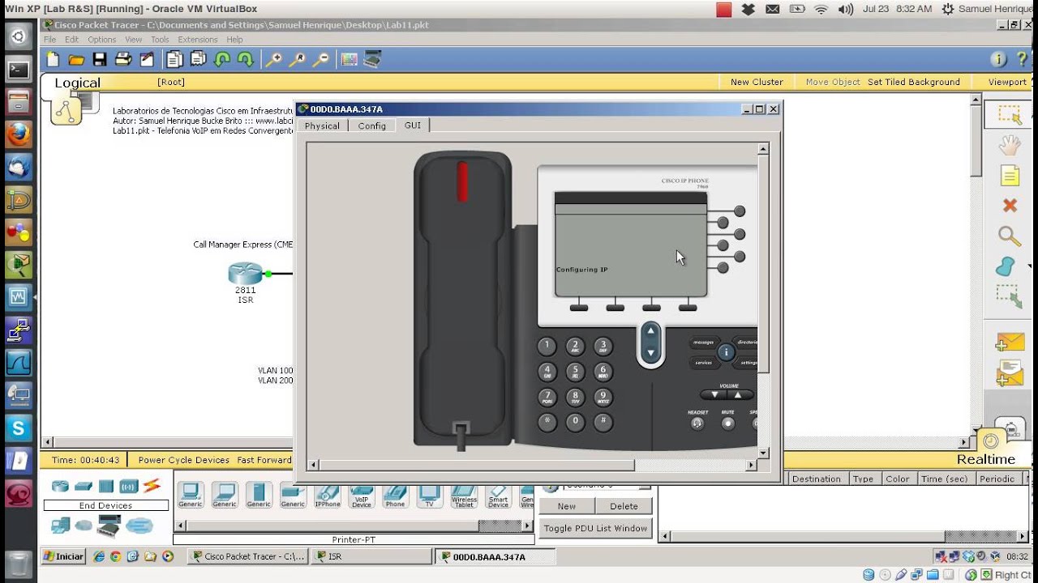Screen dimensions: 1038x583
Task: Click Set Tiled Background
Action: pyautogui.click(x=913, y=82)
